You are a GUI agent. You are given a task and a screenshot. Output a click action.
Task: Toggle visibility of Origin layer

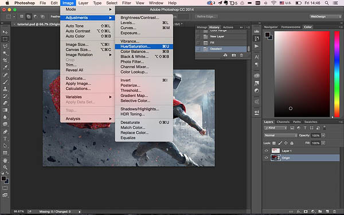266,158
